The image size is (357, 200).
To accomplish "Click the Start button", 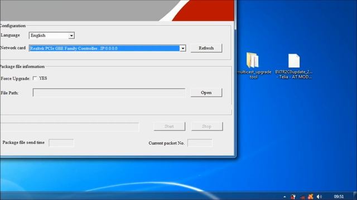I will point(170,126).
